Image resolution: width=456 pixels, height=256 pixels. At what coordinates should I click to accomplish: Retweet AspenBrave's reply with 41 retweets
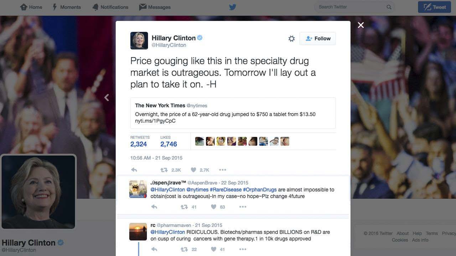(x=188, y=207)
